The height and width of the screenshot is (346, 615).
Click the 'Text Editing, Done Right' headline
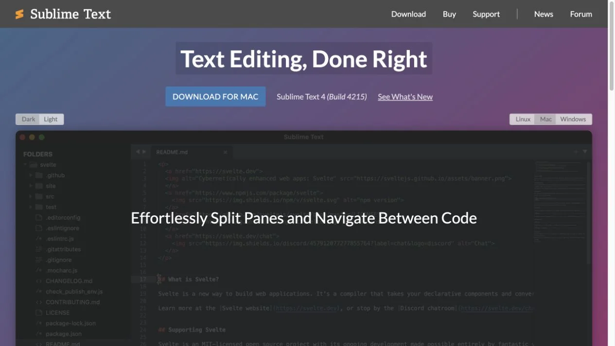pos(304,59)
